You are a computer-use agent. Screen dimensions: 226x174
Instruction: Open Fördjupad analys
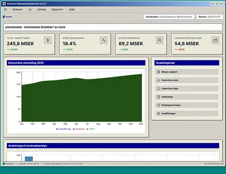187,105
